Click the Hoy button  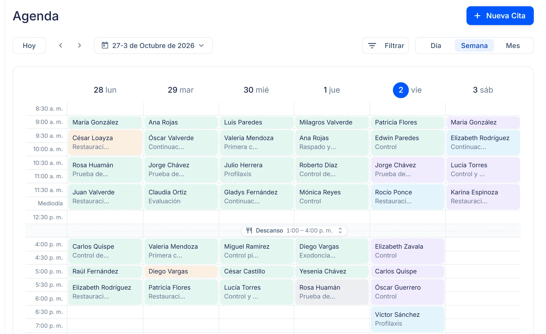coord(29,46)
